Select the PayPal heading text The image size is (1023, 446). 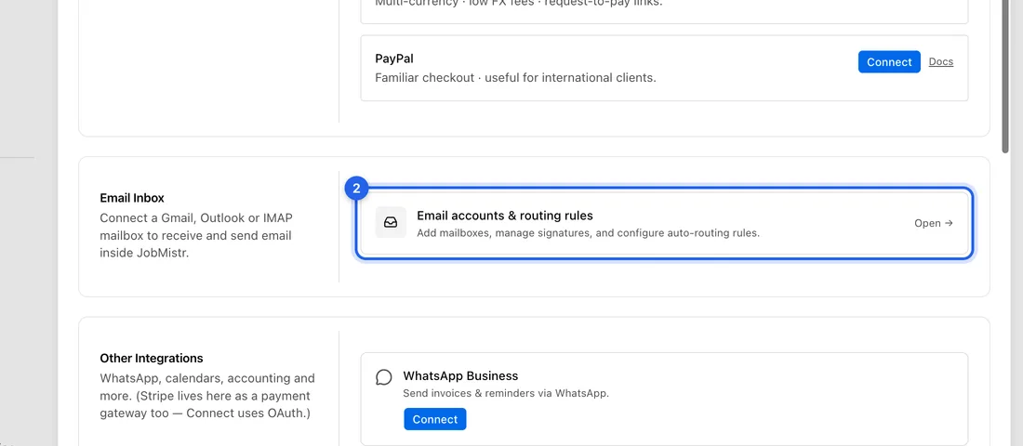tap(394, 59)
